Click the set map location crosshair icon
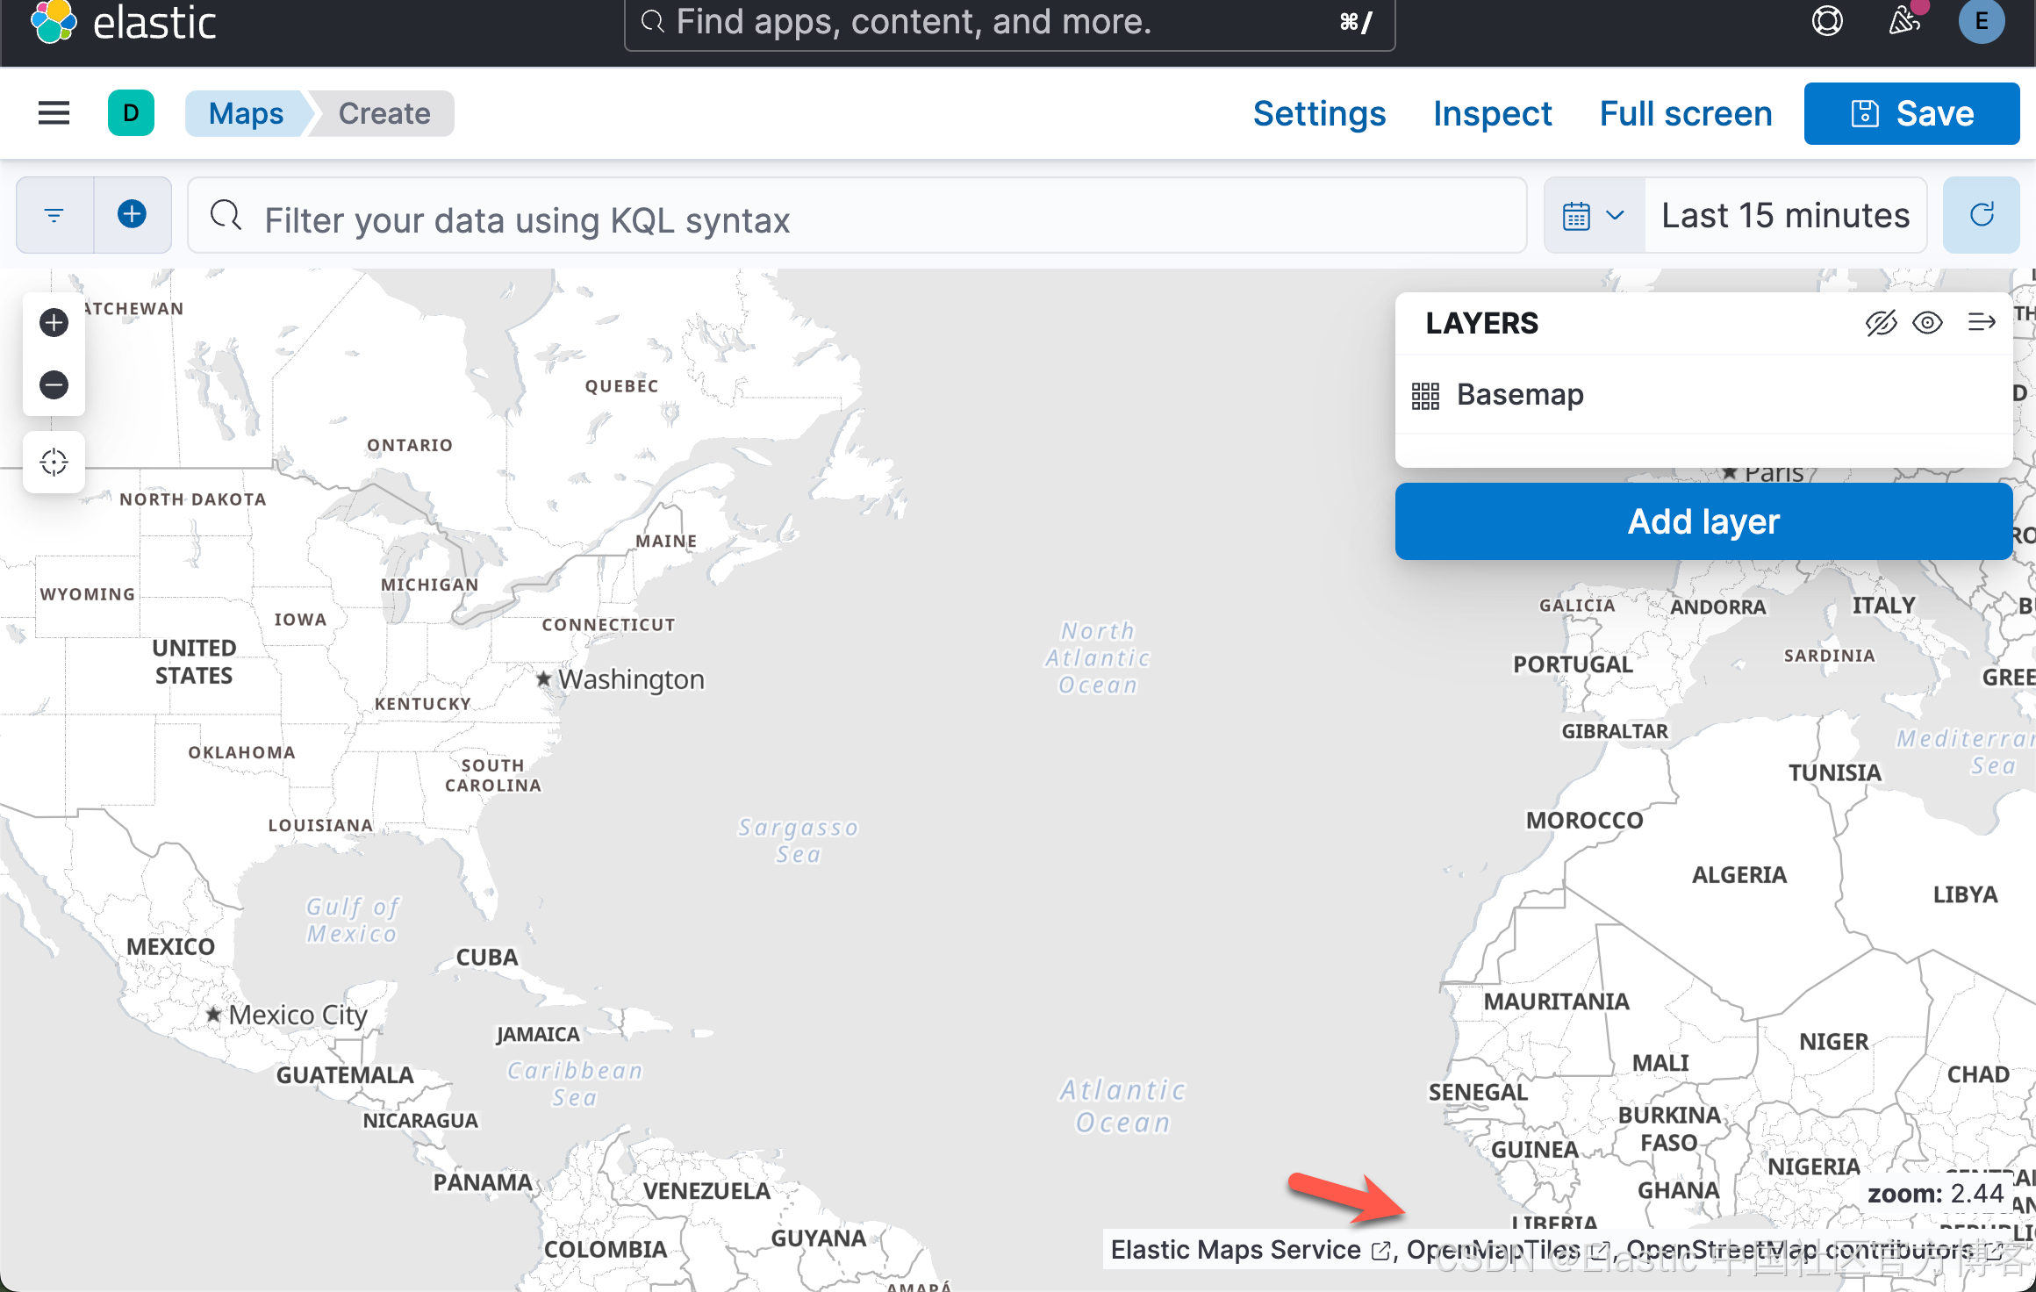2036x1292 pixels. click(x=54, y=462)
